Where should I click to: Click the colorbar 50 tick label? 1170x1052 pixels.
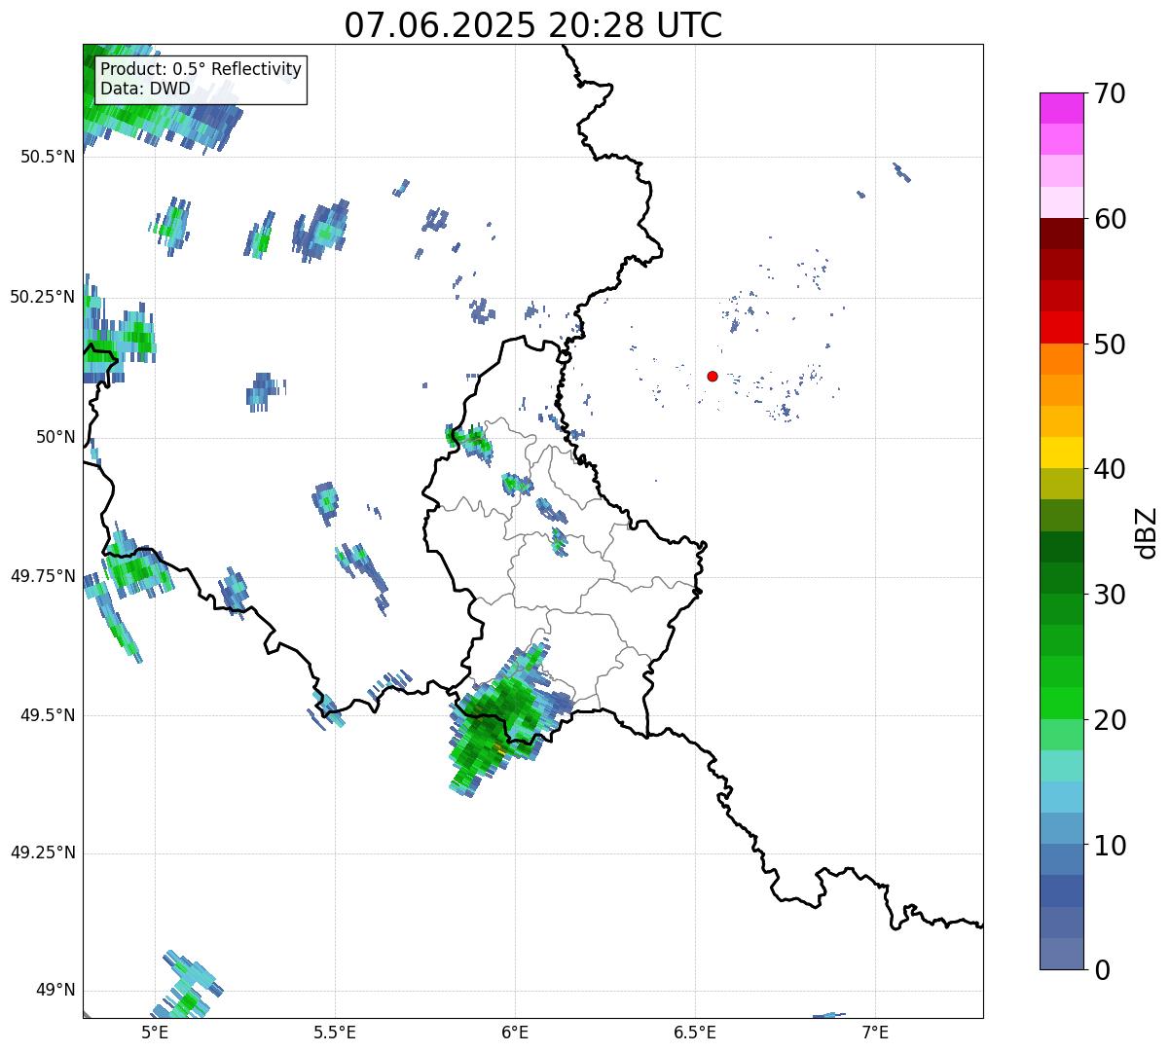(x=1109, y=345)
